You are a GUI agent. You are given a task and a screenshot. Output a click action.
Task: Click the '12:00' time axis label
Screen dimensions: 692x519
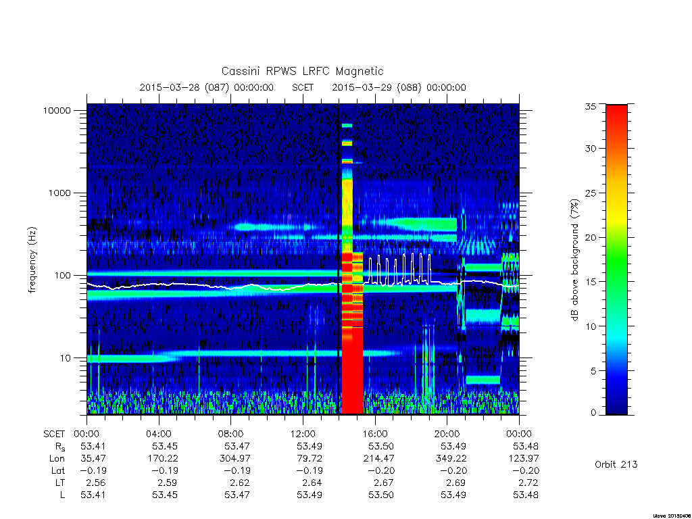pyautogui.click(x=303, y=434)
